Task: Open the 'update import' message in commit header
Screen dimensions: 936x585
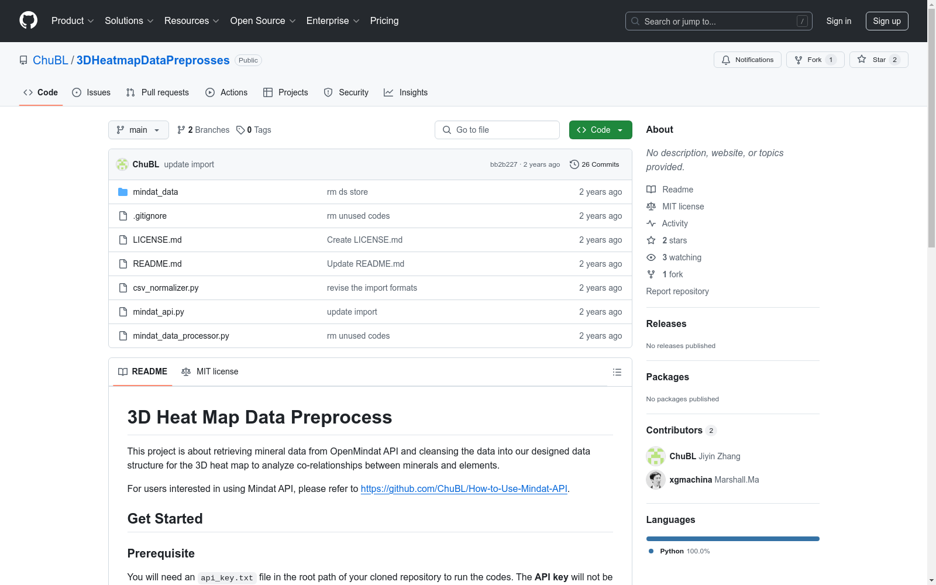Action: pos(189,164)
